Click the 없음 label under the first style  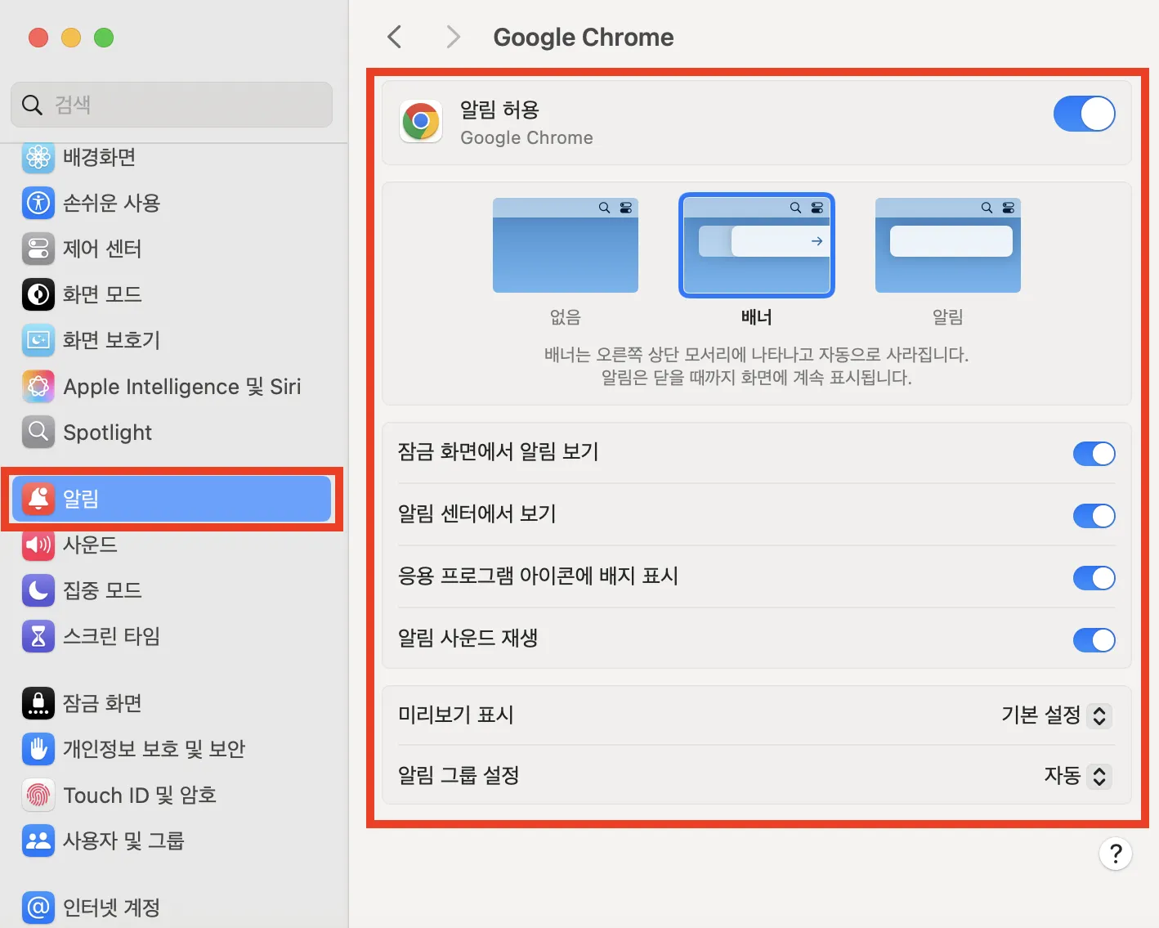[x=566, y=317]
